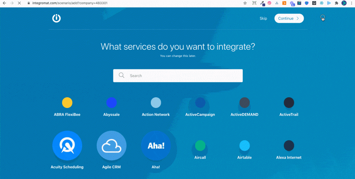Choose the Acuity Scheduling service icon
This screenshot has width=355, height=179.
pos(67,146)
